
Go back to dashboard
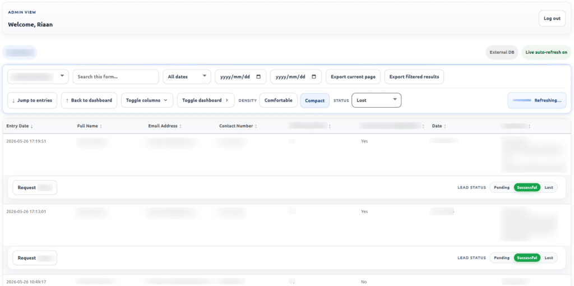pos(89,100)
